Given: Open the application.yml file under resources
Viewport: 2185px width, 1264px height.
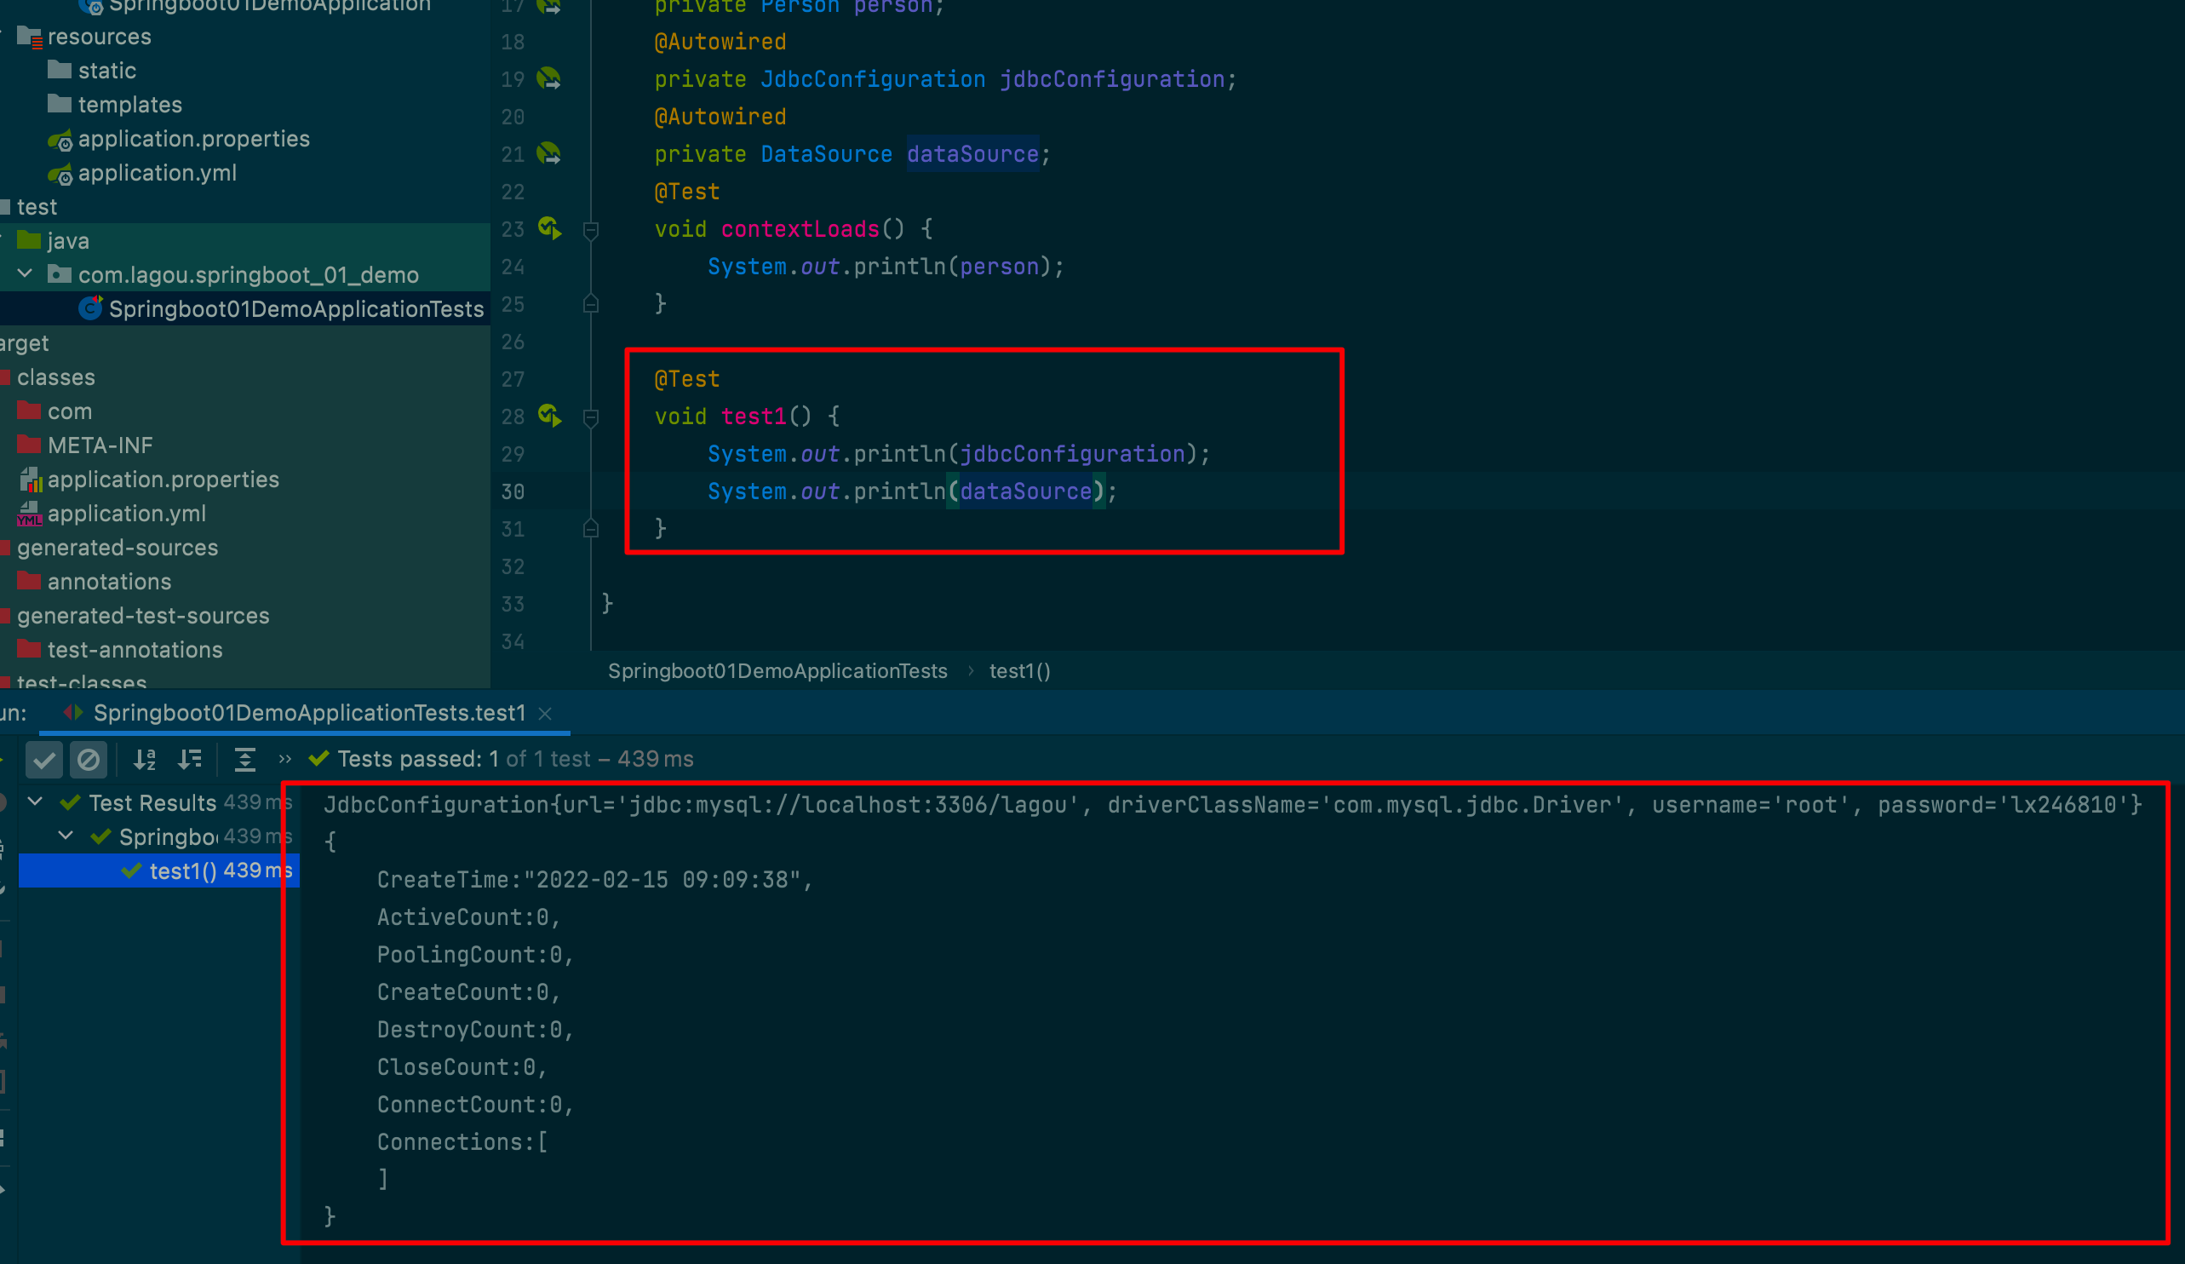Looking at the screenshot, I should coord(157,173).
